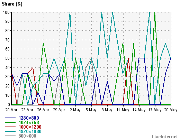Click the Share (%) axis title
Screen dimensions: 180x140
click(x=12, y=4)
